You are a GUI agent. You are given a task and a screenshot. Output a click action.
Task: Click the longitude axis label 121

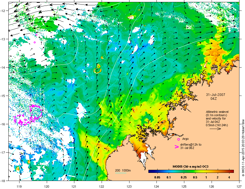74,186
